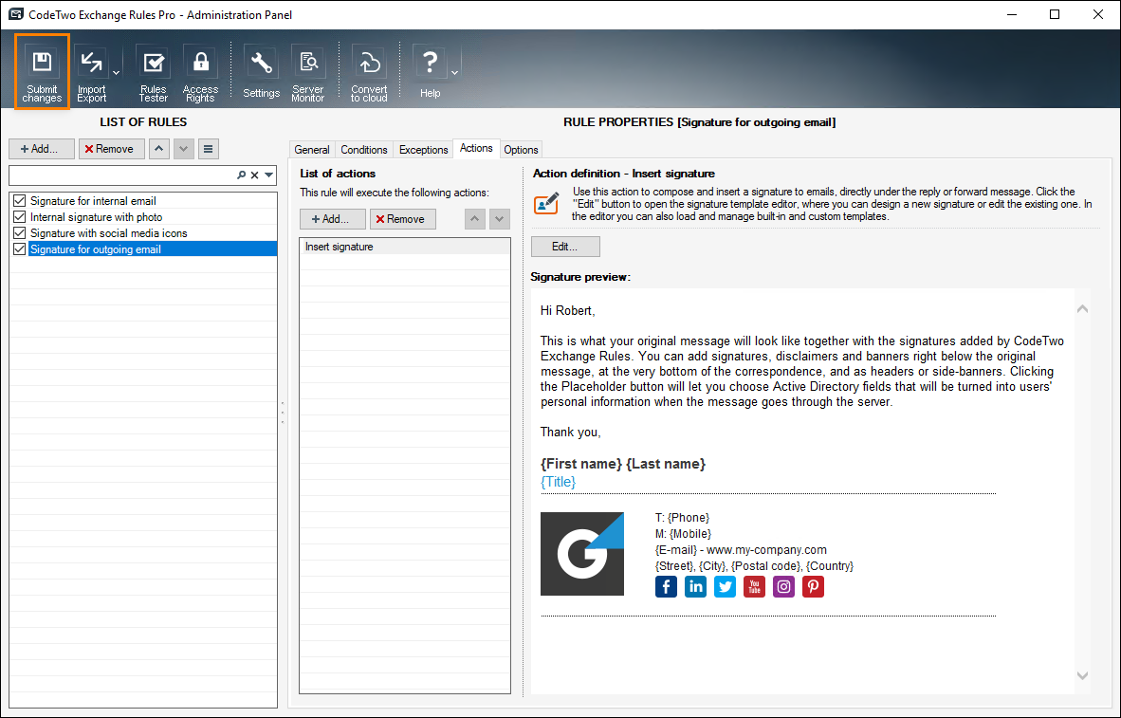Click the Insert signature definition icon
Image resolution: width=1121 pixels, height=718 pixels.
[546, 203]
